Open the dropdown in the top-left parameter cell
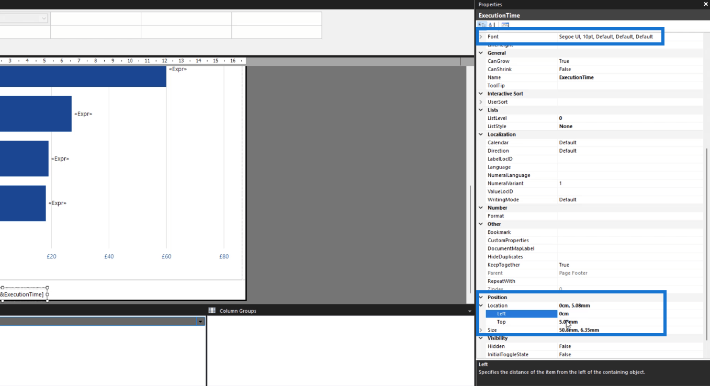The image size is (710, 386). click(44, 18)
